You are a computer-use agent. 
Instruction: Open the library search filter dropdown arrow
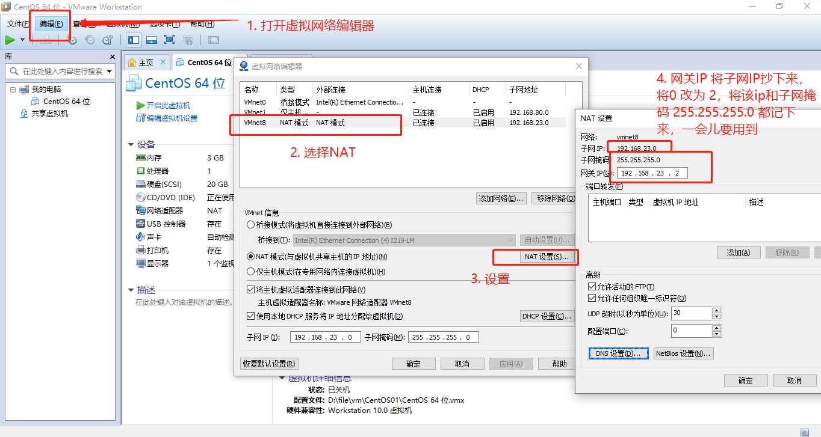coord(110,72)
